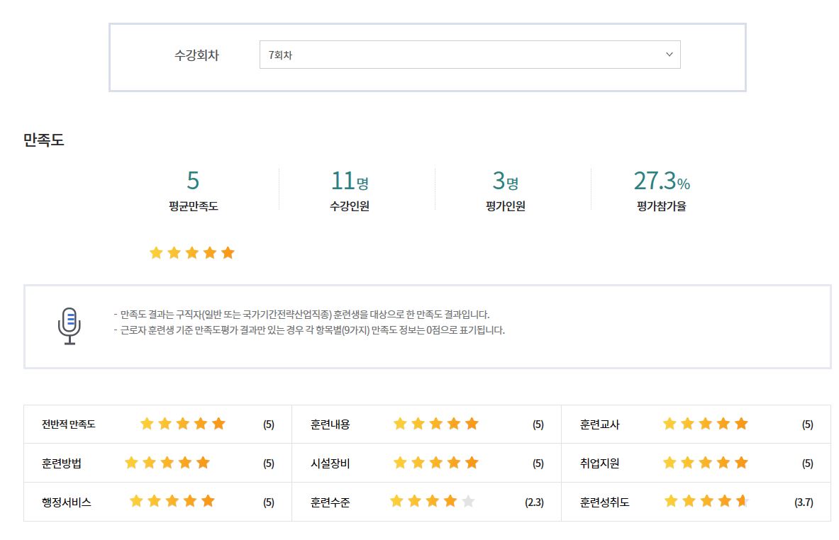Click the 평가인원 value 3명

(505, 181)
